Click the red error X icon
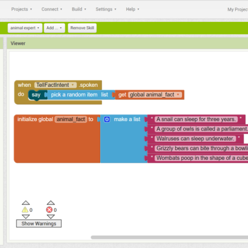 pos(49,210)
